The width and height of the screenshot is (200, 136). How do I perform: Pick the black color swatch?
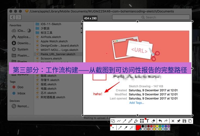[143, 126]
